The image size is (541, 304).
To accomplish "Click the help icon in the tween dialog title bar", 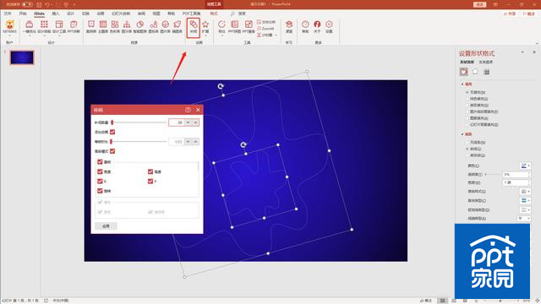I will point(188,110).
